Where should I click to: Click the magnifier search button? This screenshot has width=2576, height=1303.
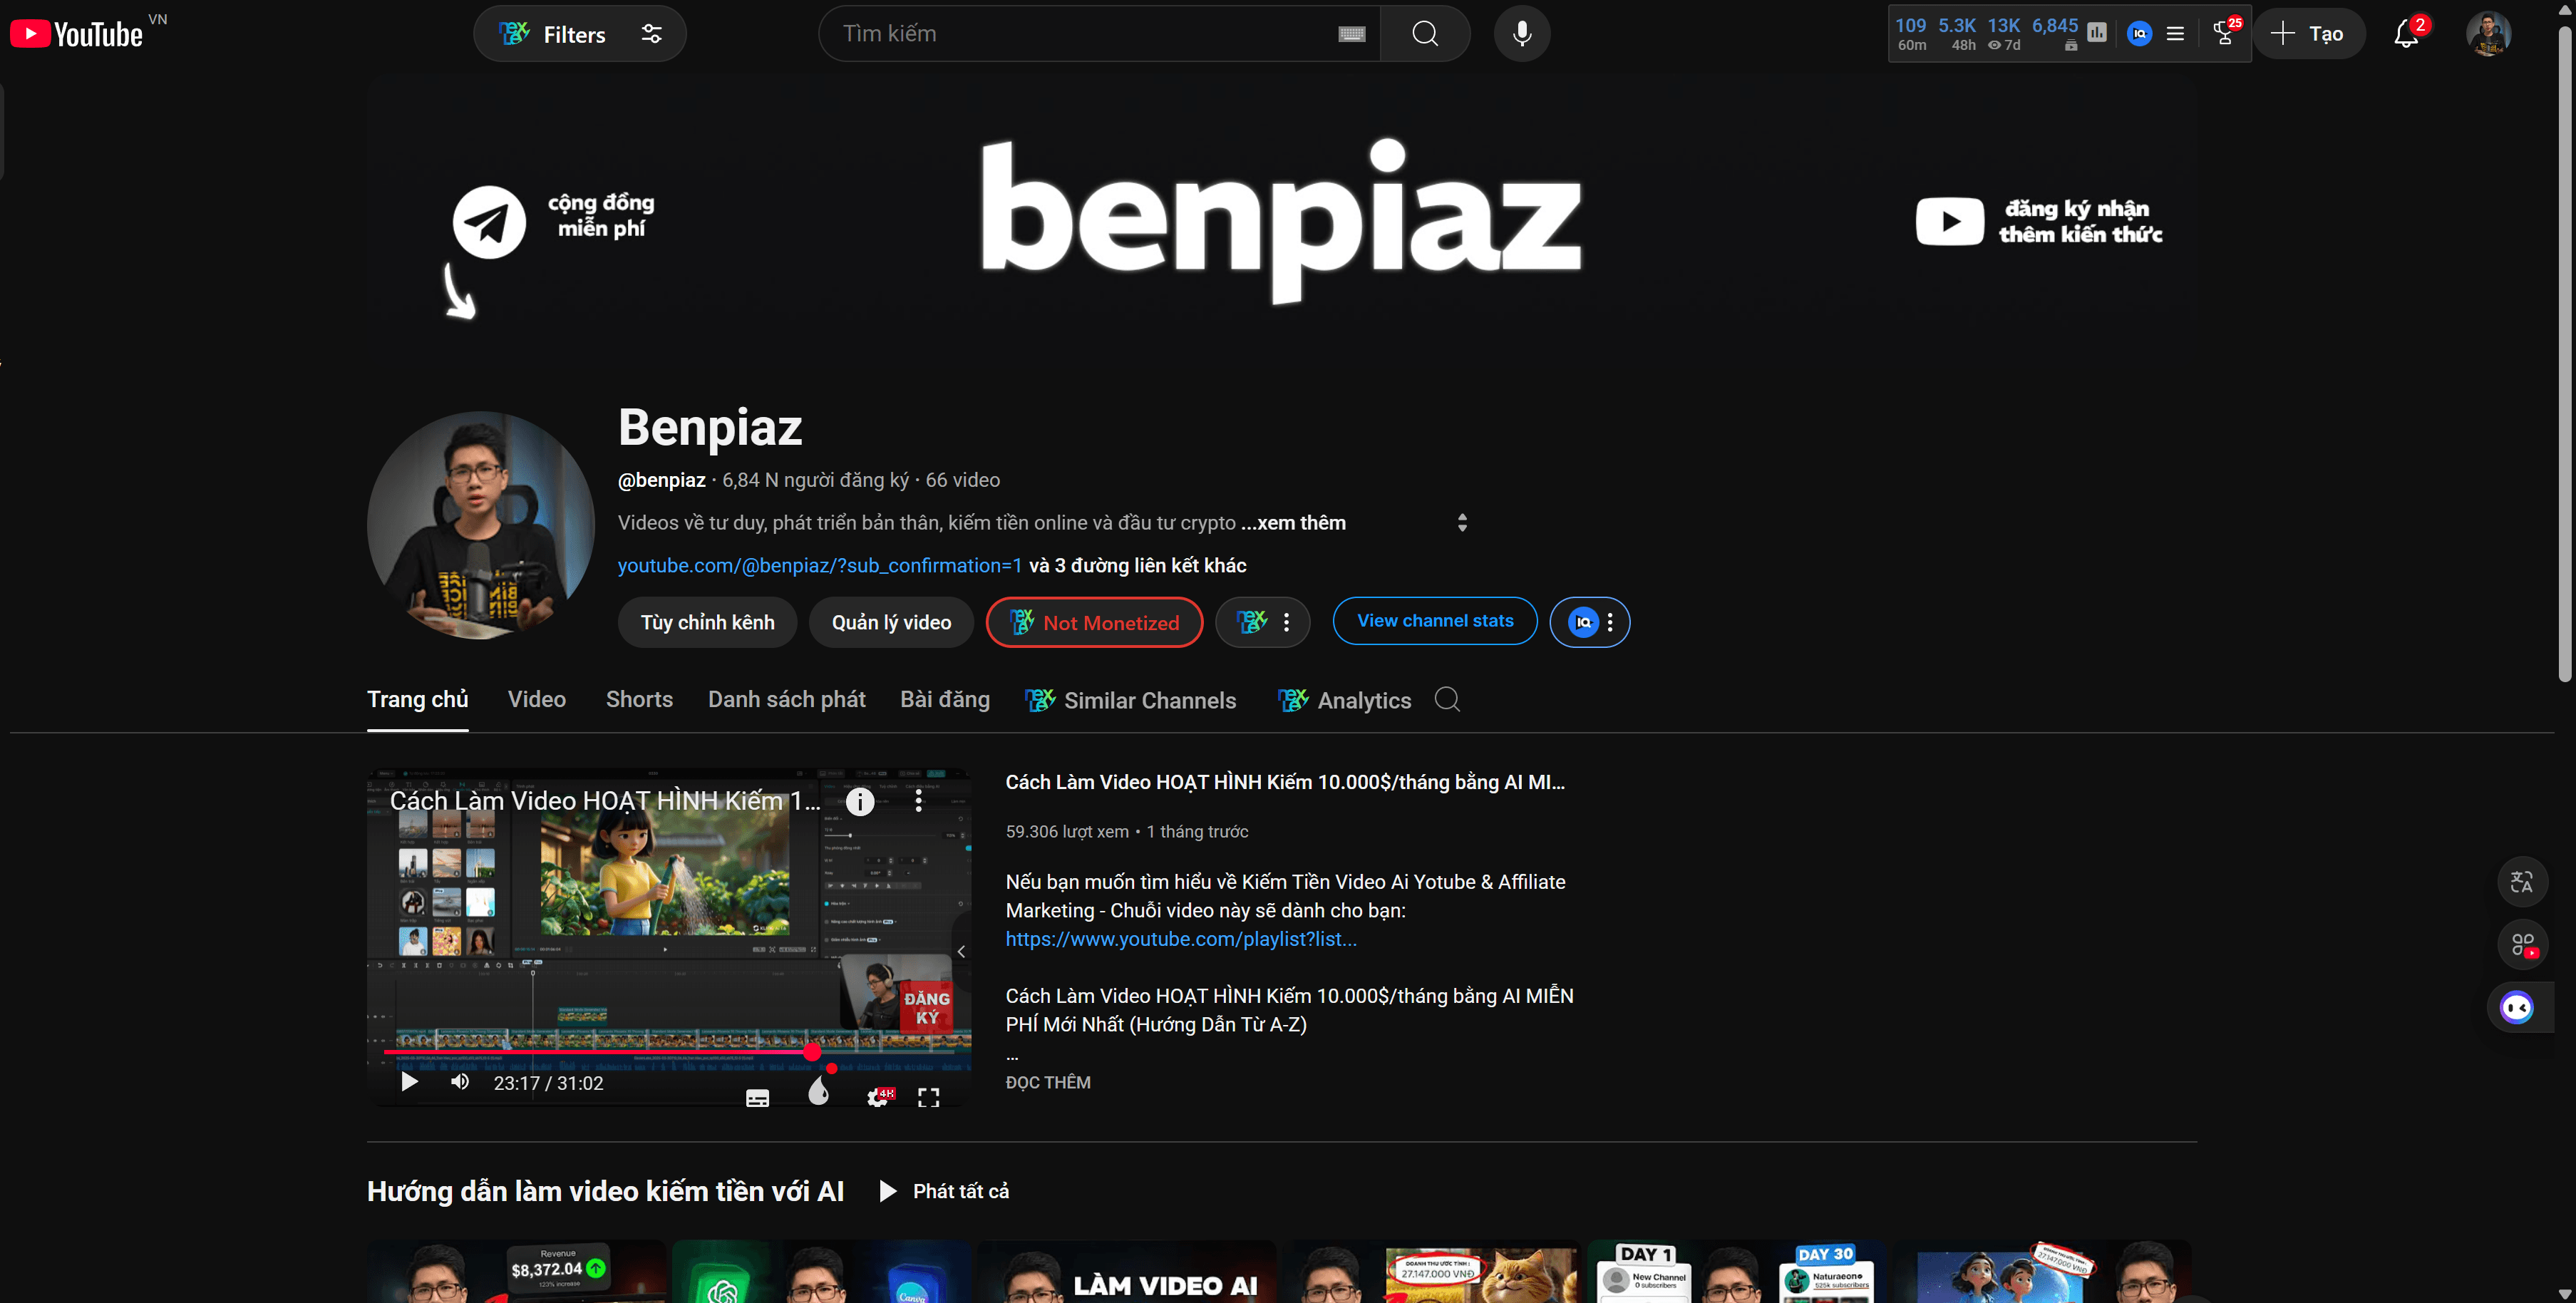(x=1425, y=34)
